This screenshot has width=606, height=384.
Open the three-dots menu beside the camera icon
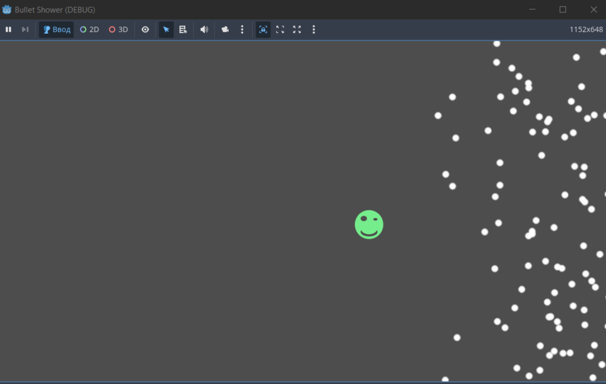(242, 30)
